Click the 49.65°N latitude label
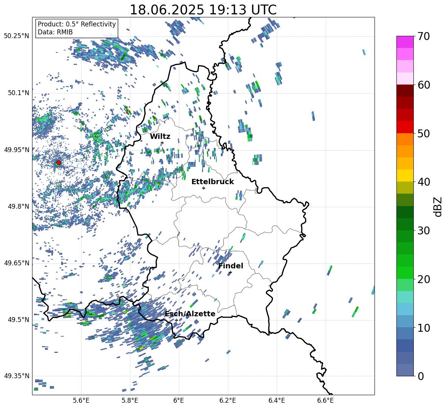Viewport: 447px width, 408px height. click(x=17, y=263)
